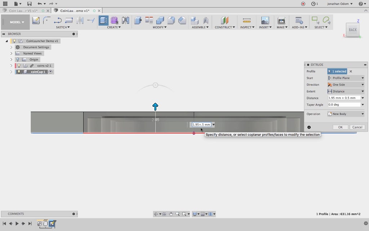Select the 3D Print make tool

click(x=281, y=20)
